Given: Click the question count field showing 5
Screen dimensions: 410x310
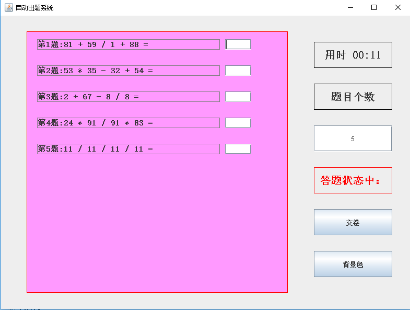Looking at the screenshot, I should click(x=353, y=139).
